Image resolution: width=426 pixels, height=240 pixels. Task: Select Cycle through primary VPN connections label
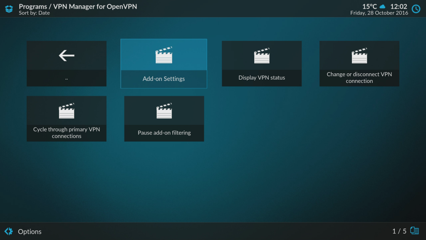click(67, 132)
